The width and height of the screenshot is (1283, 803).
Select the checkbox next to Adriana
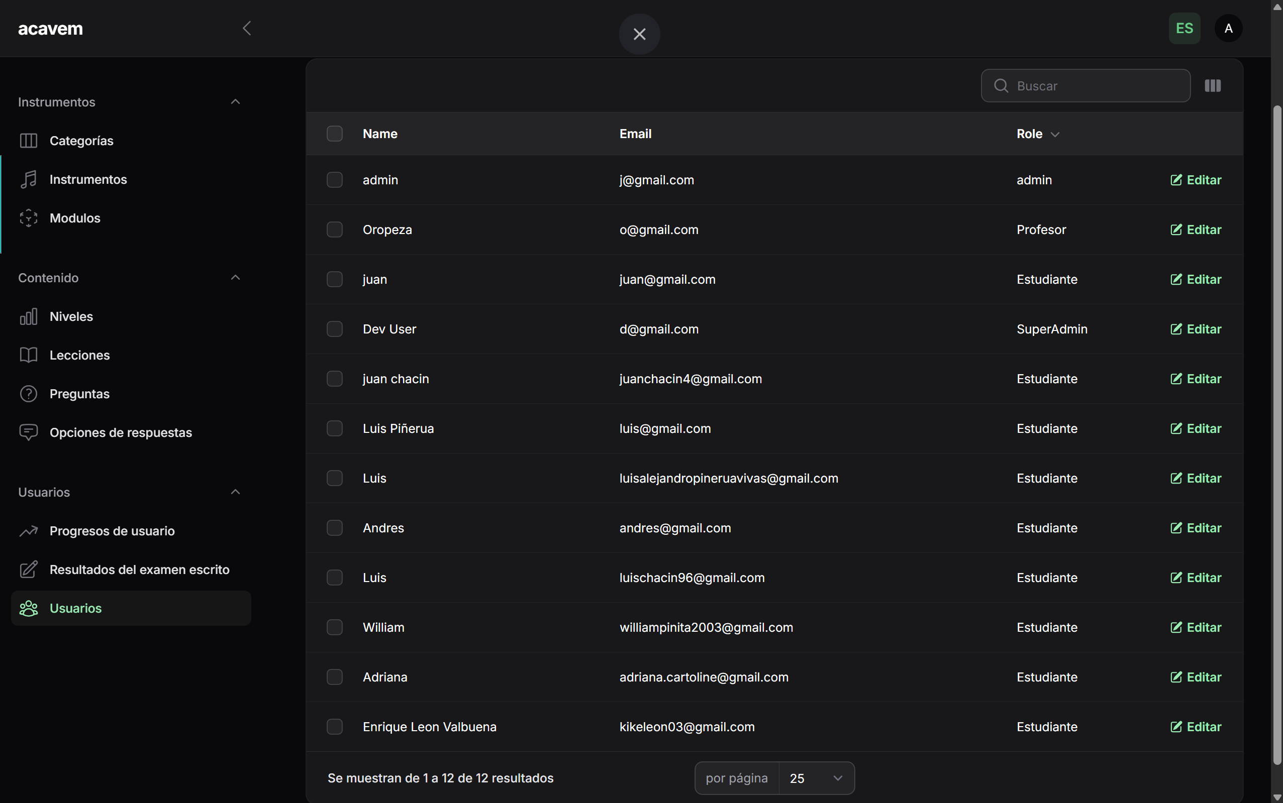click(334, 676)
